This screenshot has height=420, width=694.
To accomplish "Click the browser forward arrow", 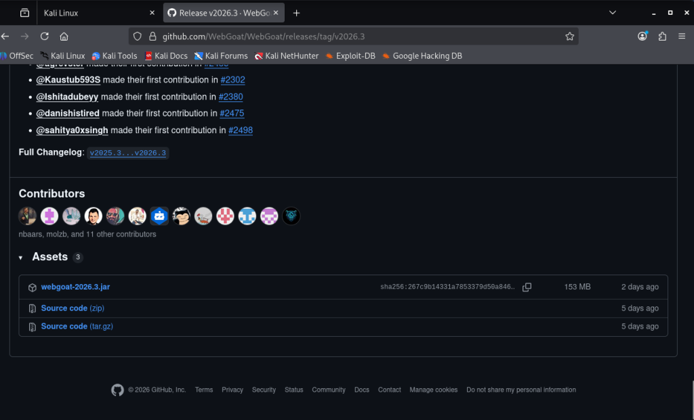I will [25, 37].
